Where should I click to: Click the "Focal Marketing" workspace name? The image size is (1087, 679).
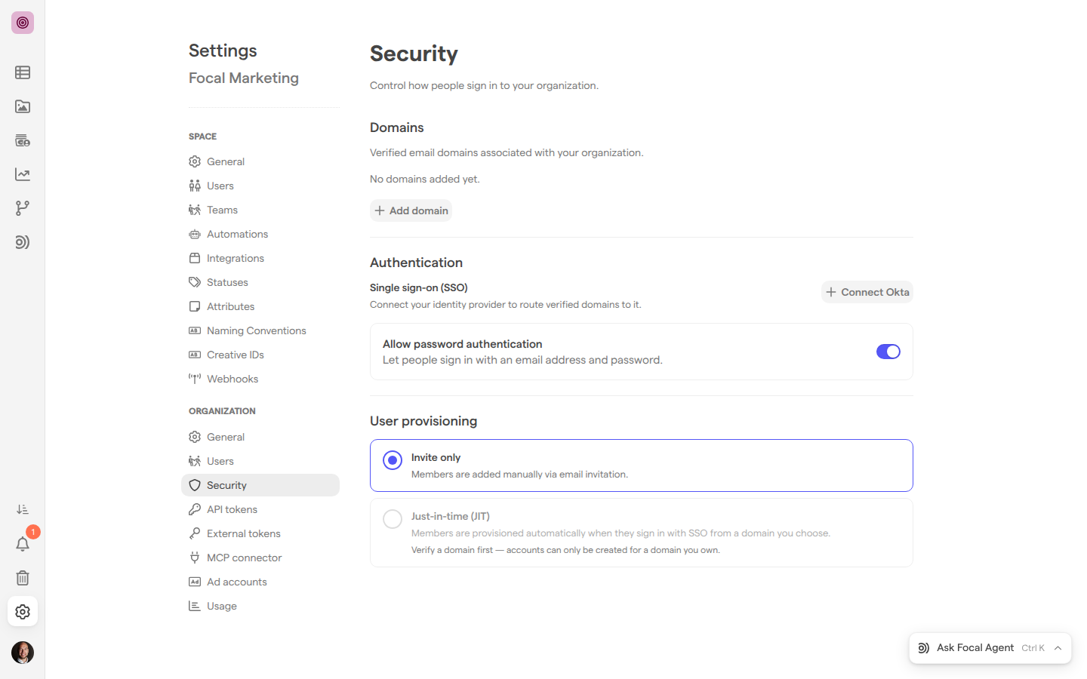[x=244, y=78]
